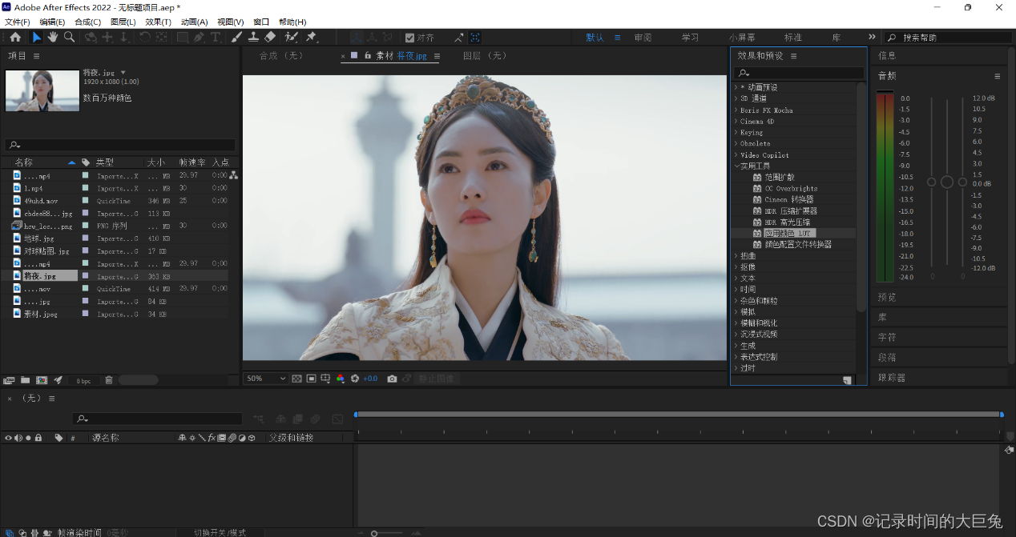Screen dimensions: 1016x537
Task: Click the Project panel search field
Action: [x=120, y=146]
